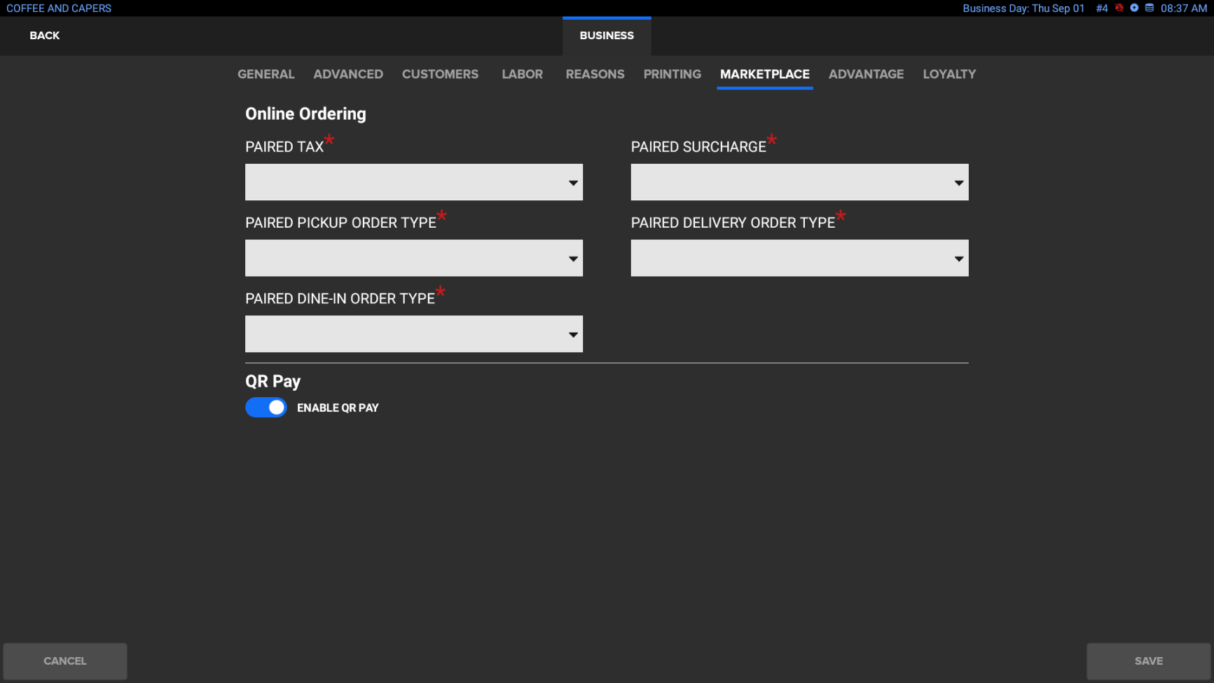Switch to the General tab
Screen dimensions: 1214x683
[265, 74]
